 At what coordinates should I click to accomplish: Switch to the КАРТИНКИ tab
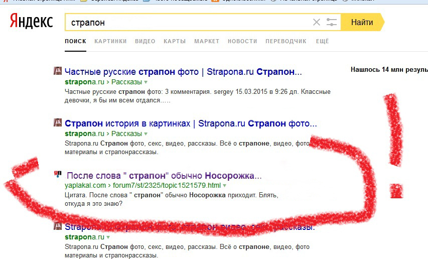[110, 41]
